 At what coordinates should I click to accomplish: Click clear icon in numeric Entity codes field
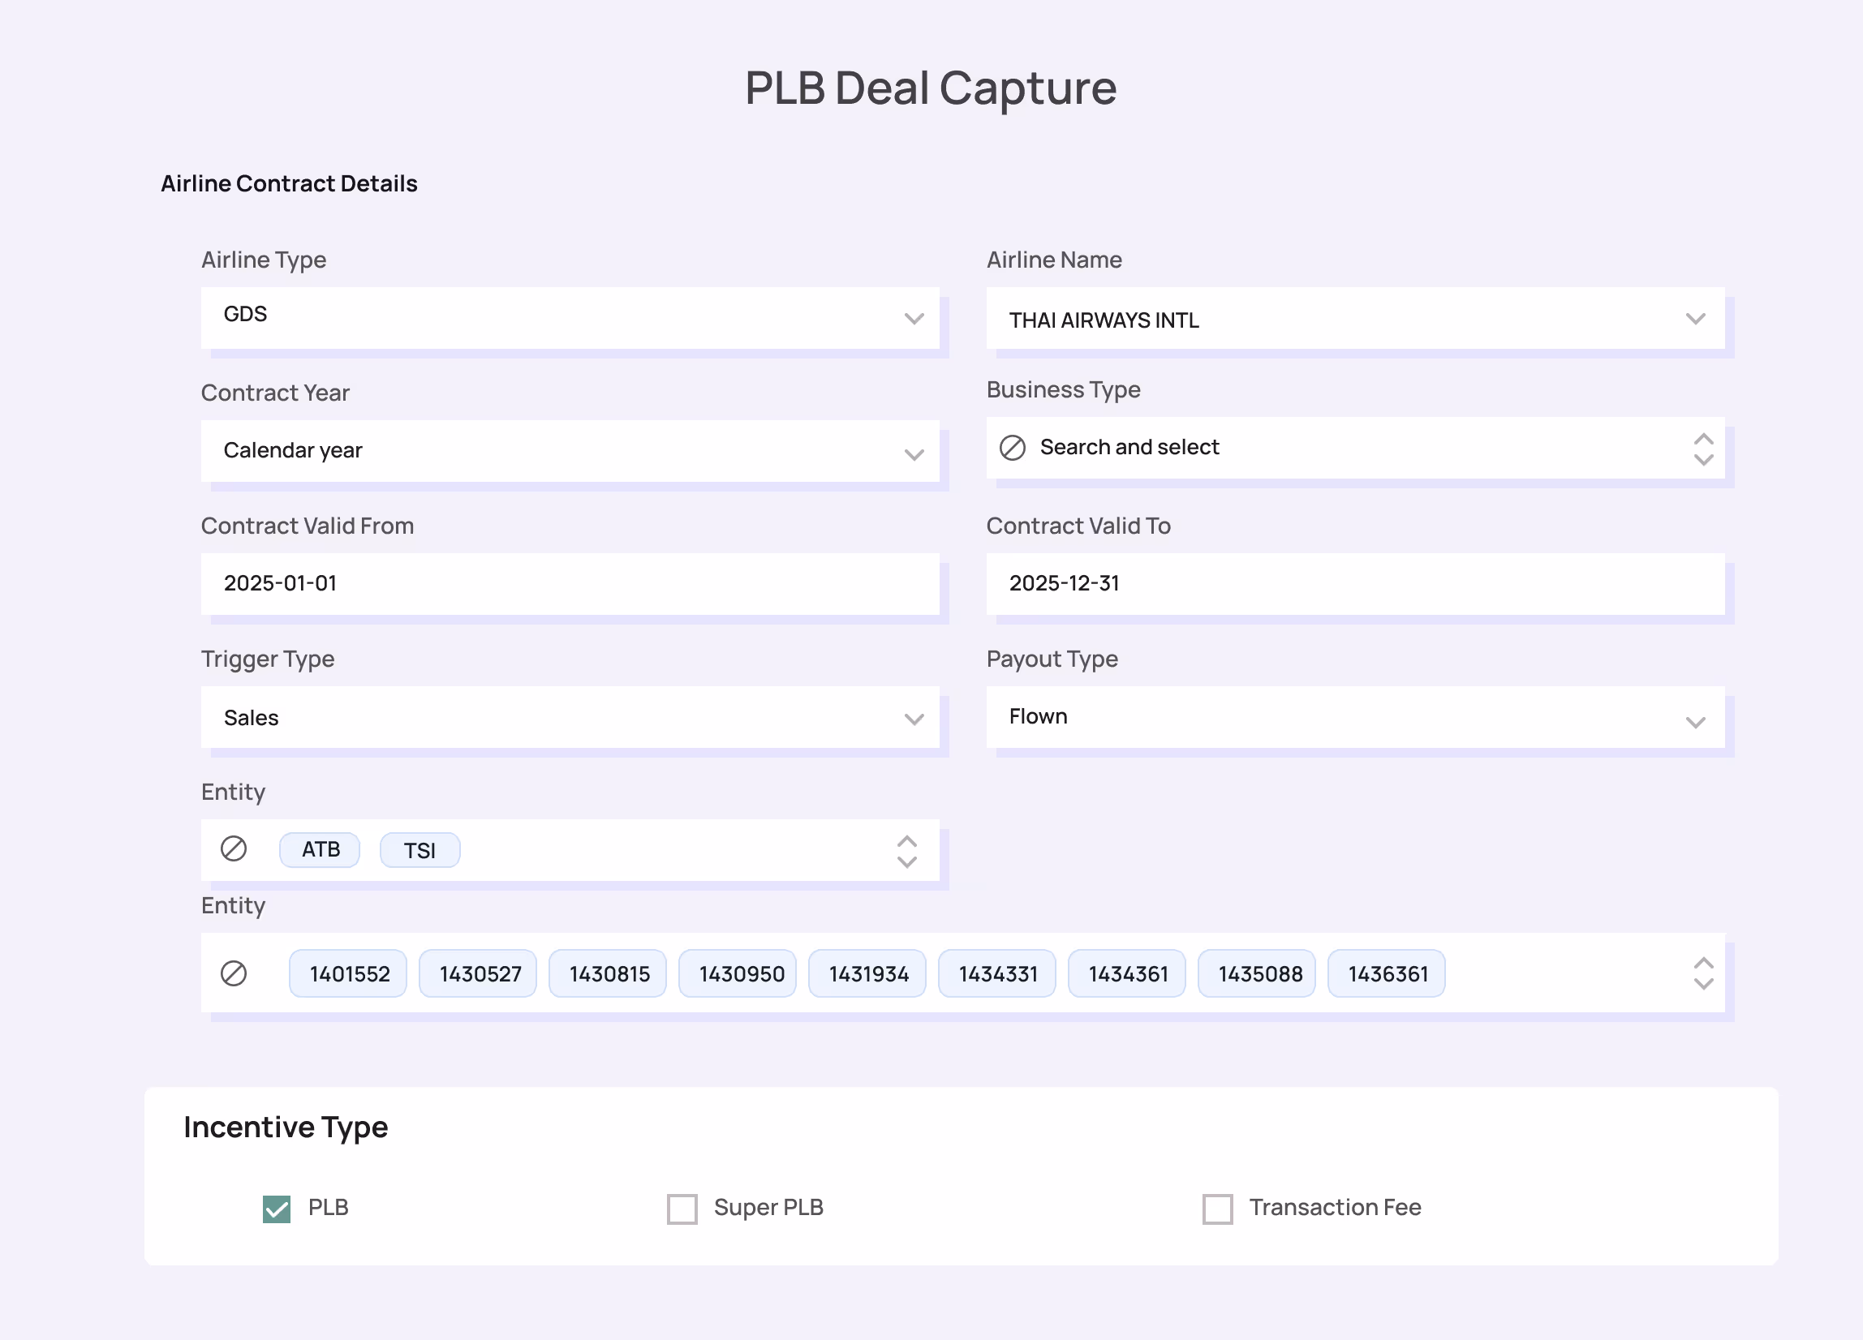pos(234,974)
